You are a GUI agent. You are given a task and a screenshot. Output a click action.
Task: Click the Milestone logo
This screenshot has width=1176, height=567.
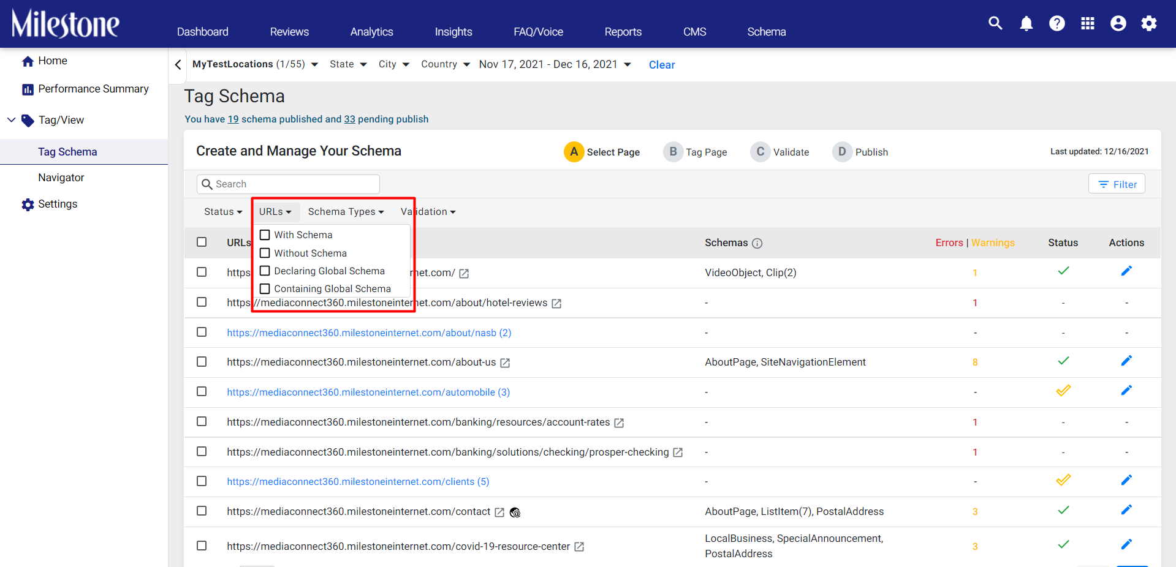click(65, 23)
